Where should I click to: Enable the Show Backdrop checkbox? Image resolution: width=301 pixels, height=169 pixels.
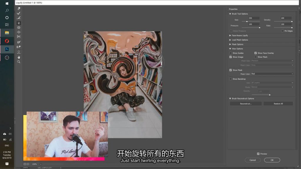click(230, 79)
